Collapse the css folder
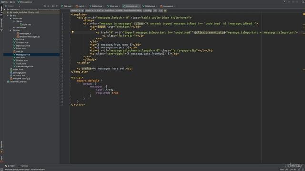Viewport: 305px width, 171px height. [14, 21]
